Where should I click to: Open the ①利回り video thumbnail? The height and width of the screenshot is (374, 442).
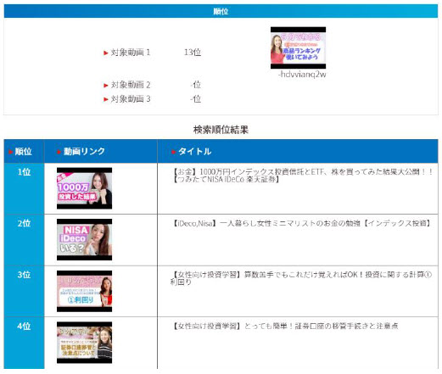coord(84,291)
